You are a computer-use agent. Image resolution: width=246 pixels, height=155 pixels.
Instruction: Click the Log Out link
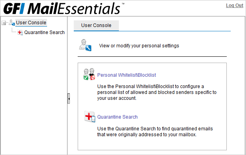pos(235,5)
